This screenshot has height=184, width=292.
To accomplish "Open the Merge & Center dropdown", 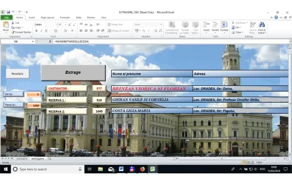I will pos(131,31).
